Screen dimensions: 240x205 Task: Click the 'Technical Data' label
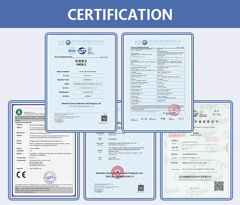(21, 158)
